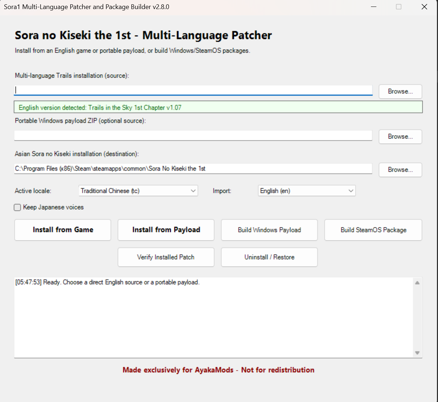Click the Portable Windows payload ZIP field
438x402 pixels.
pyautogui.click(x=193, y=136)
